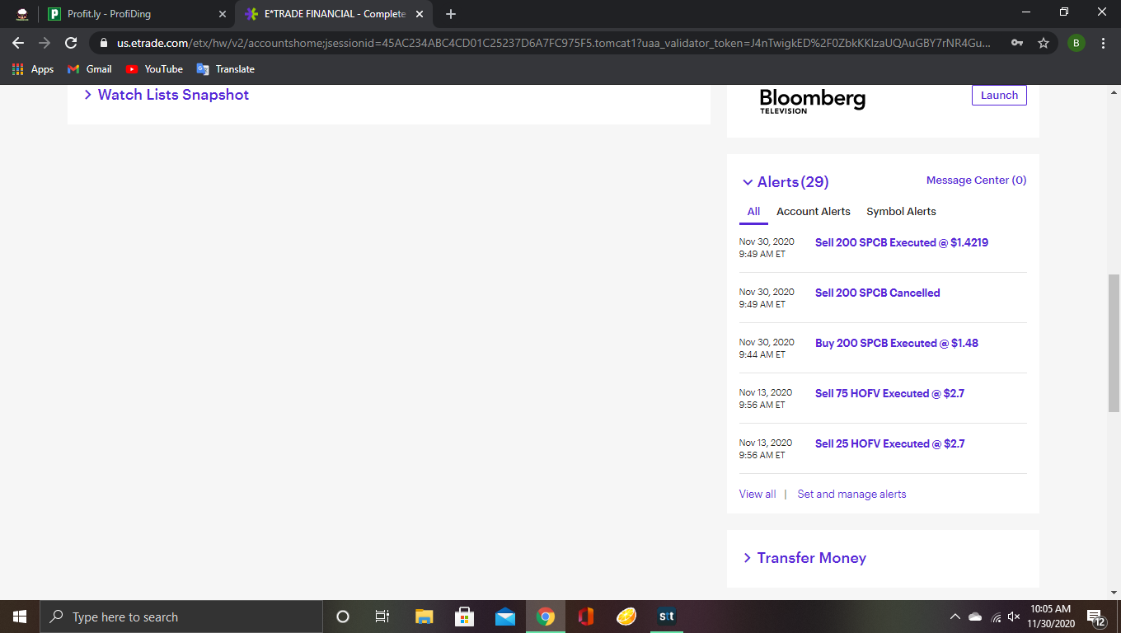The image size is (1121, 633).
Task: Open the Mail app from the taskbar
Action: (505, 617)
